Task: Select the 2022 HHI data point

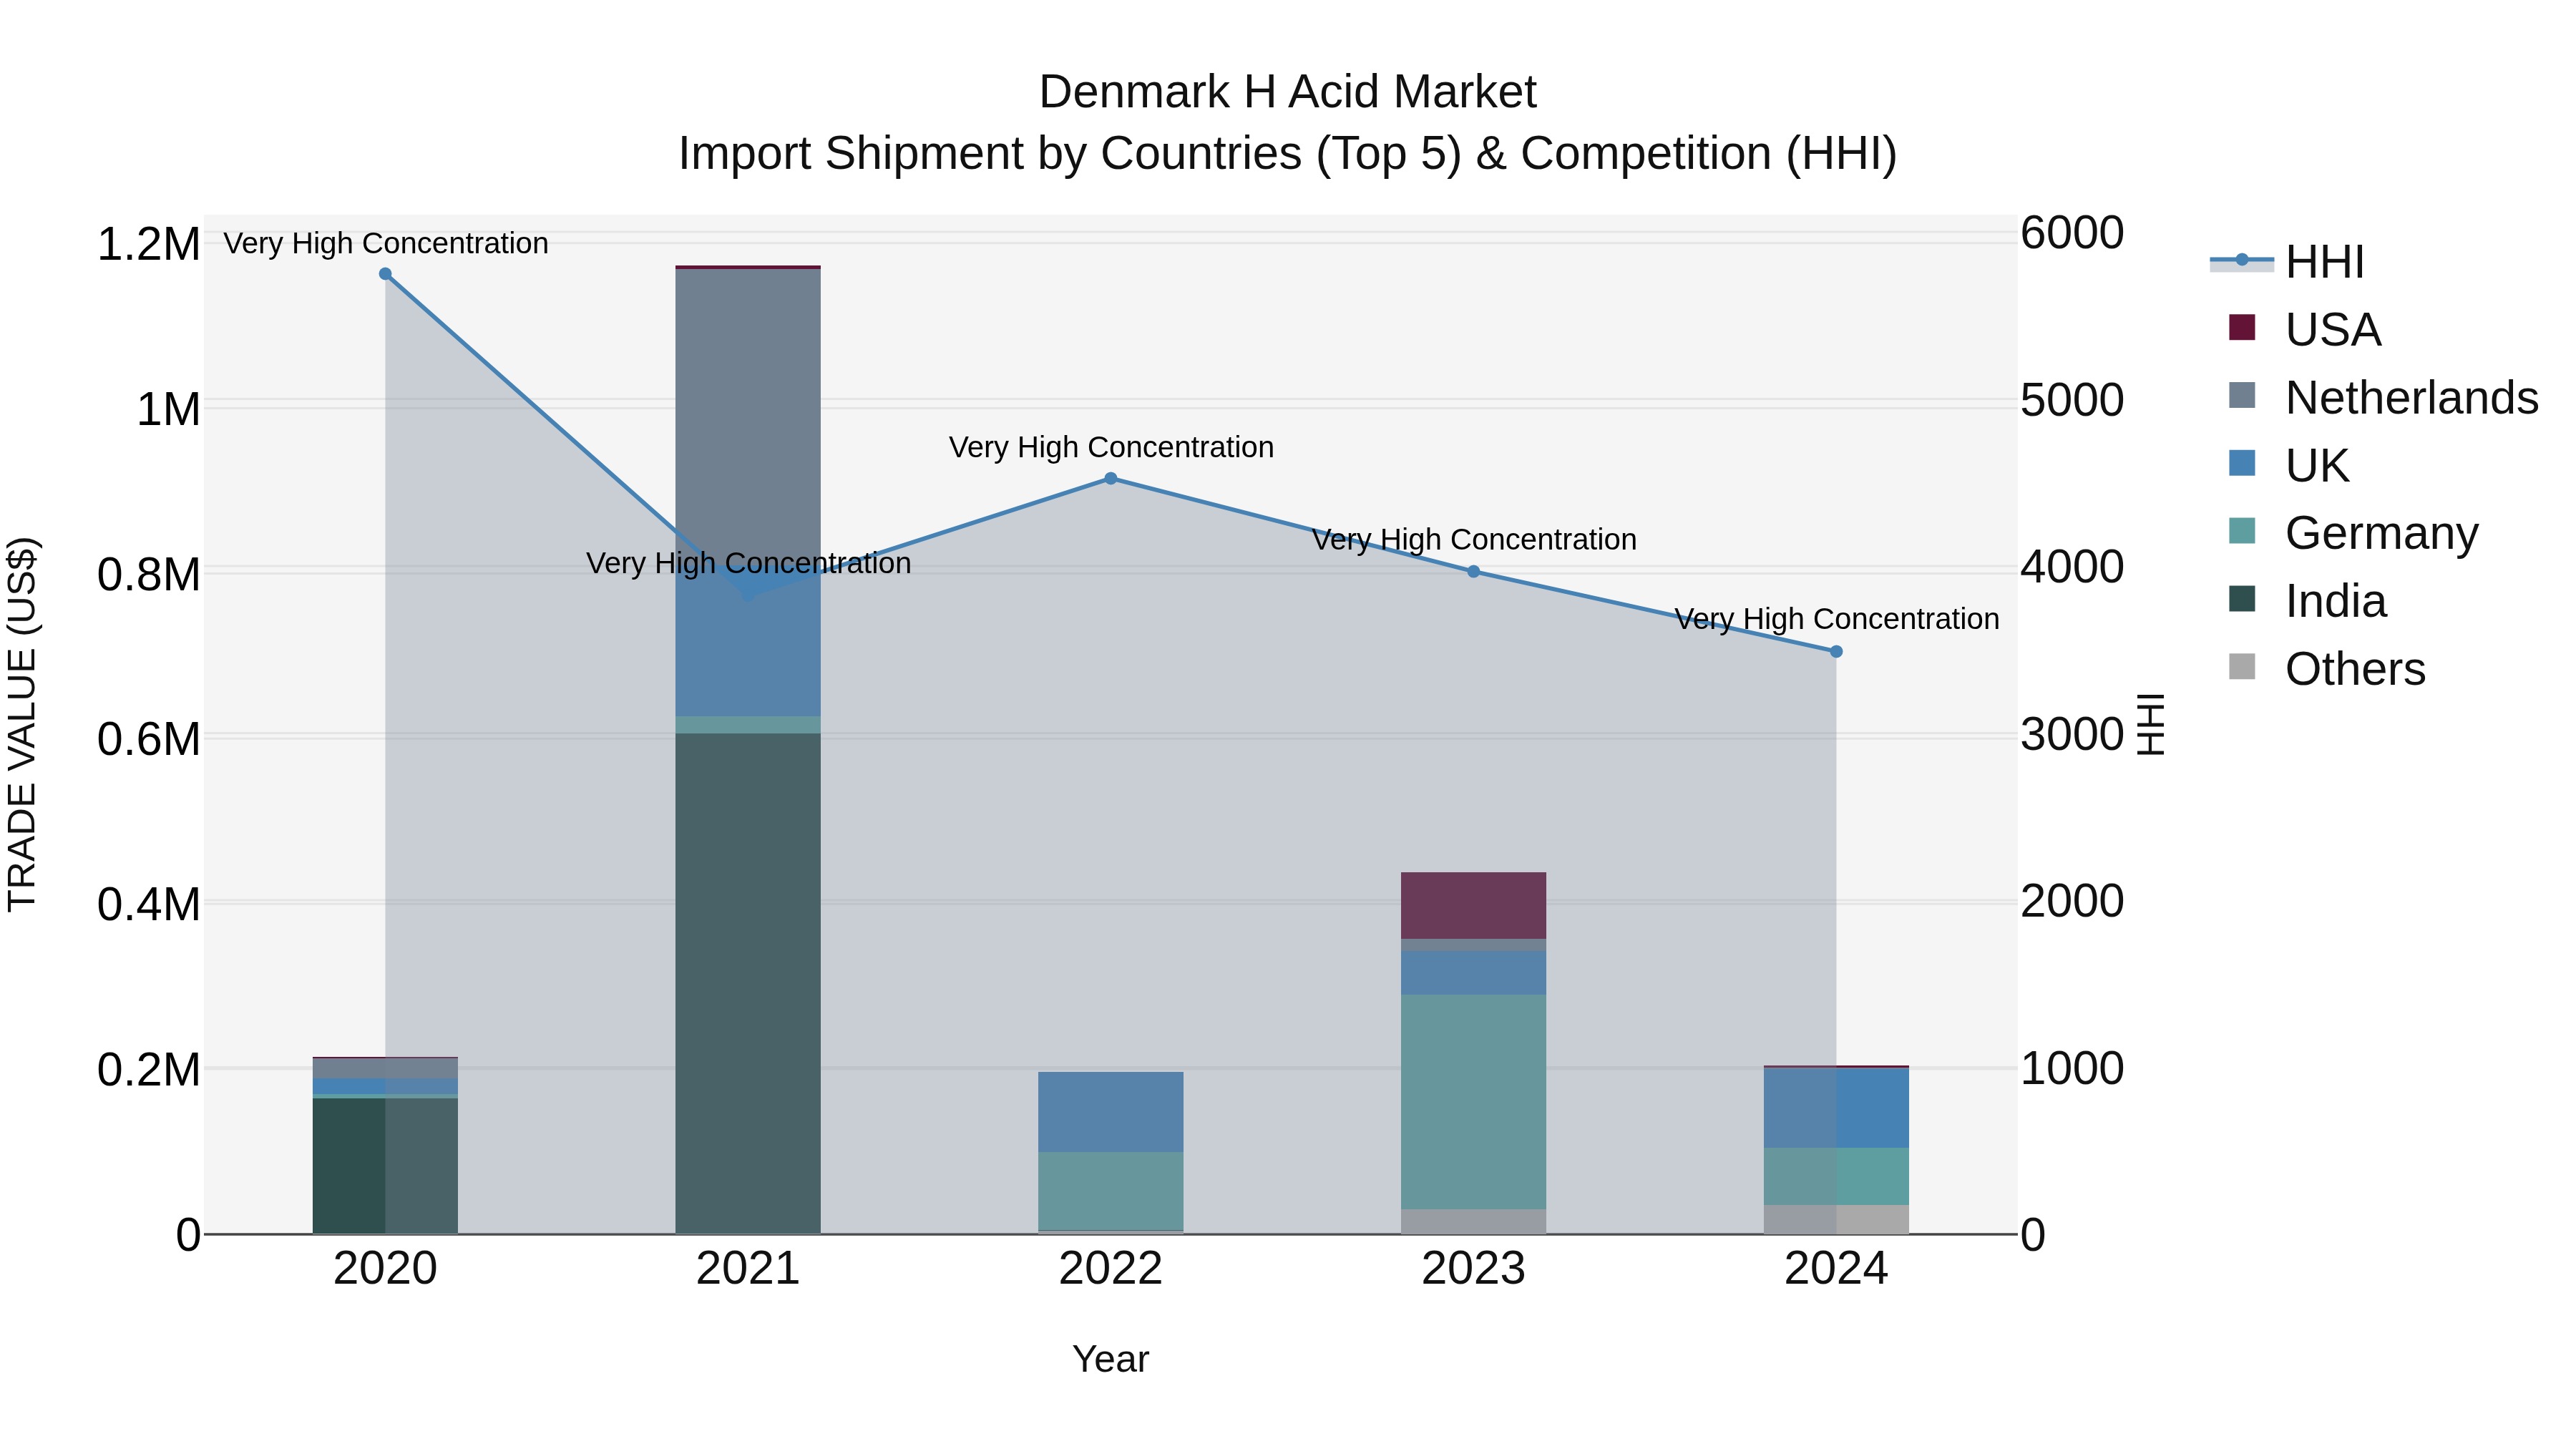Action: 1110,479
